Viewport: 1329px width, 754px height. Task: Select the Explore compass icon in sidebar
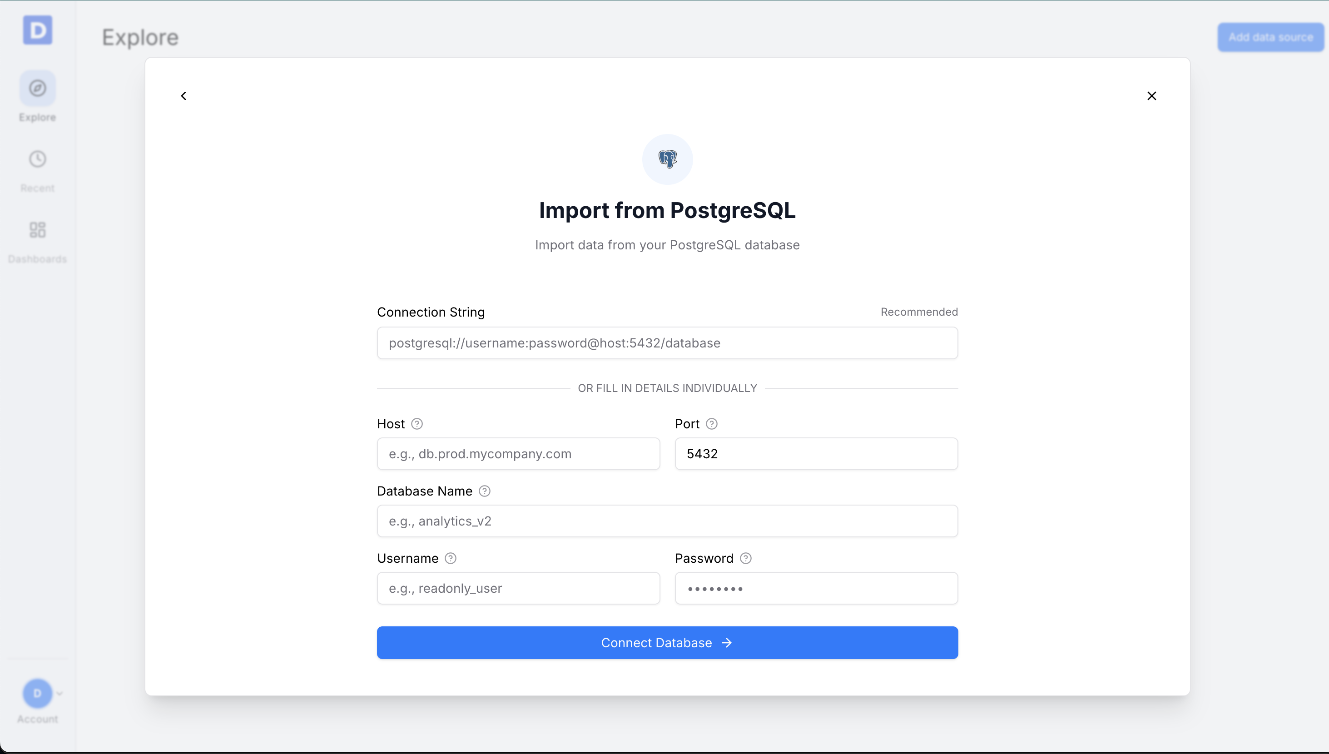click(37, 88)
